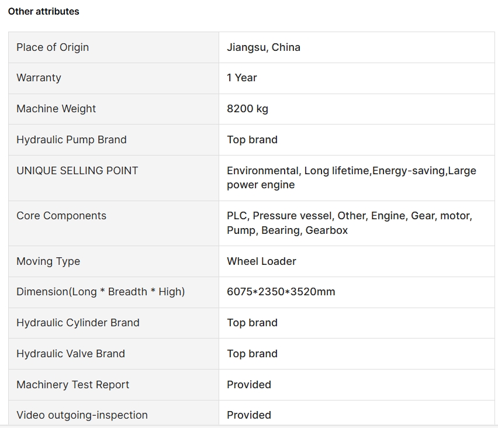Select the 'Wheel Loader' value
Image resolution: width=498 pixels, height=428 pixels.
(x=261, y=261)
